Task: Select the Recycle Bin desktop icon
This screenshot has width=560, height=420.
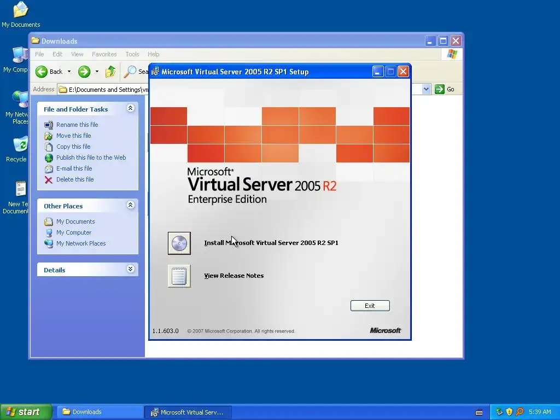Action: click(17, 149)
